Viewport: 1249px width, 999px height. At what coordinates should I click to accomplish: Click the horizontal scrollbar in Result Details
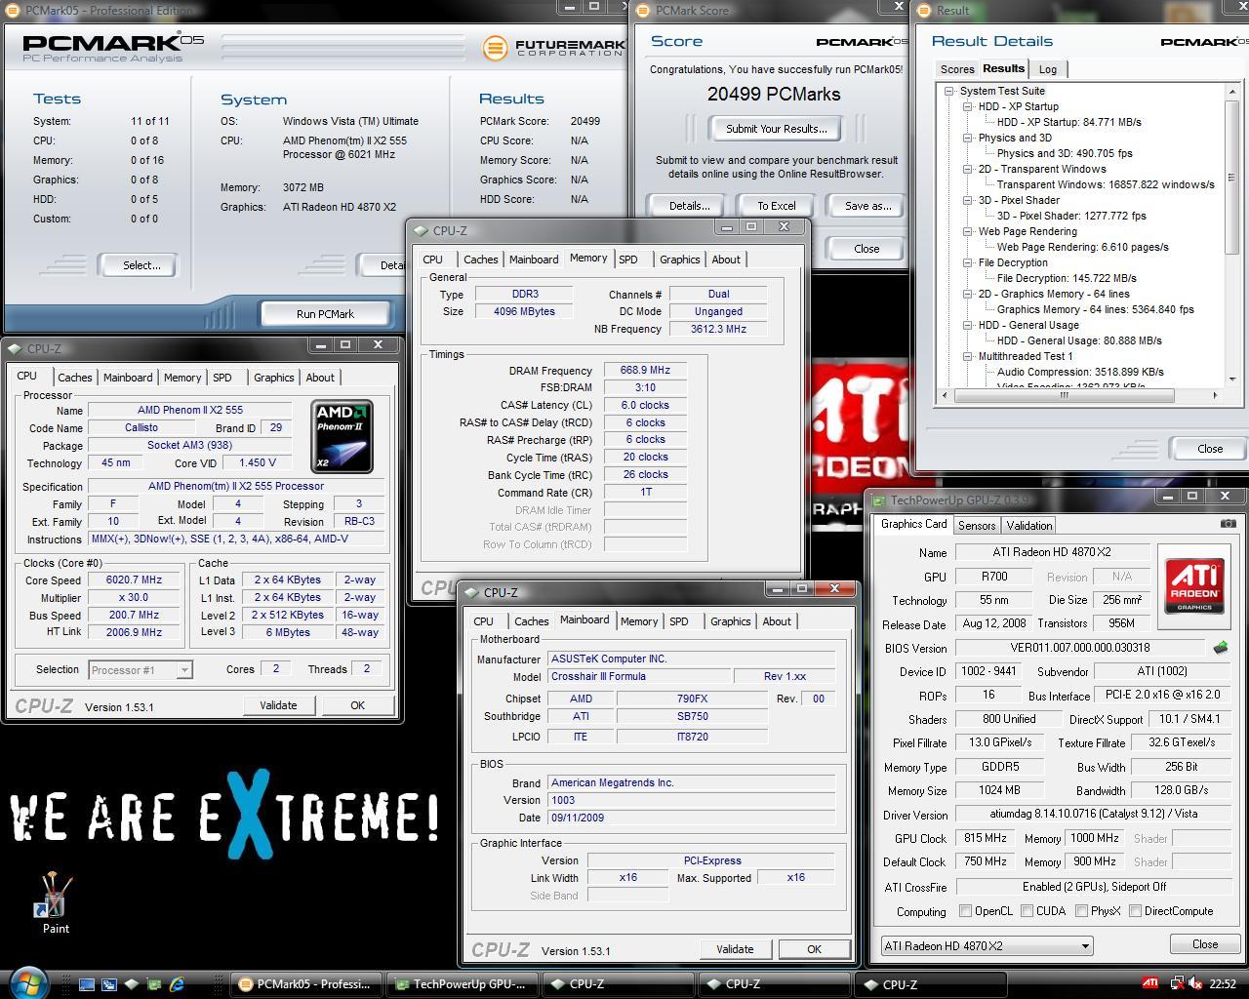(1064, 395)
